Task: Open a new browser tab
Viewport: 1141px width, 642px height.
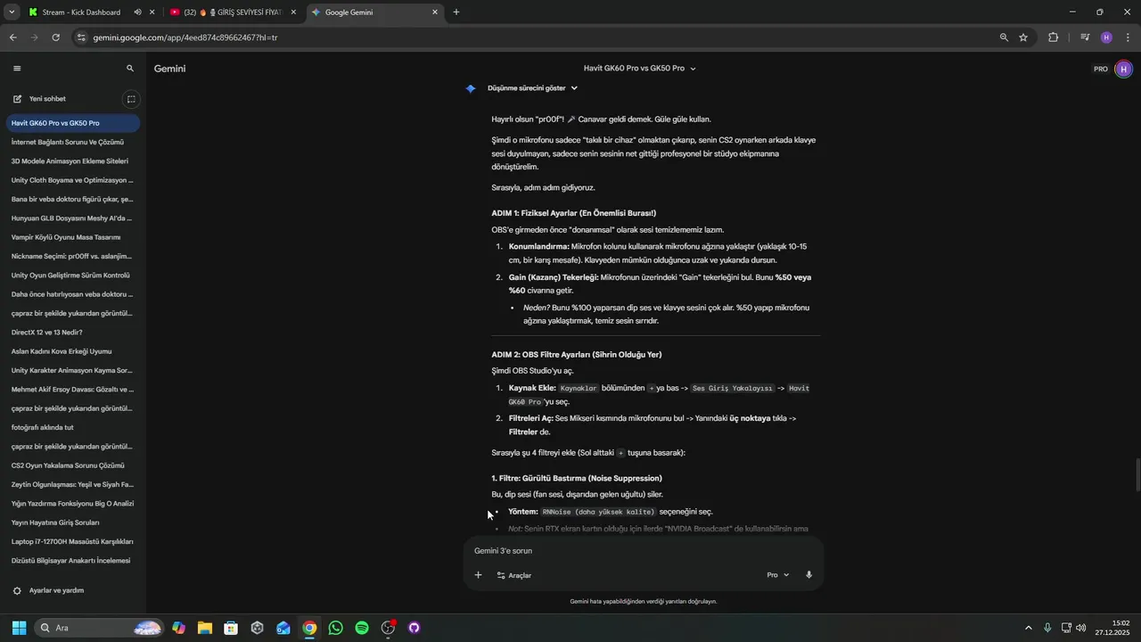Action: pos(456,12)
